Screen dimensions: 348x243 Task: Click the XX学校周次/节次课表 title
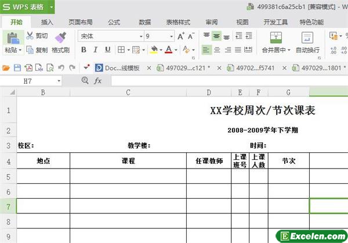click(263, 110)
